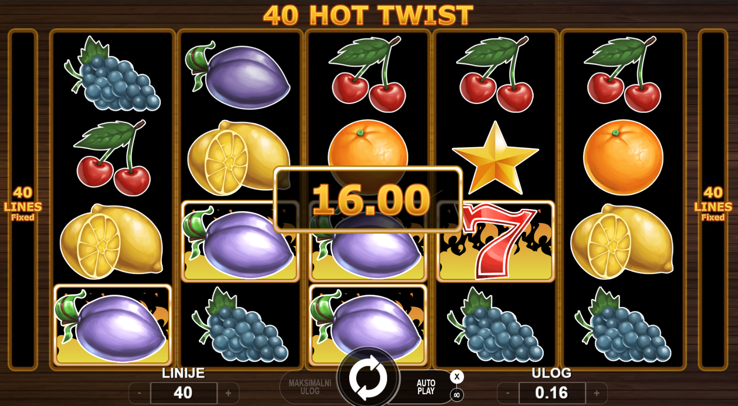Select infinite autoplay spins icon
The height and width of the screenshot is (406, 738).
(457, 395)
